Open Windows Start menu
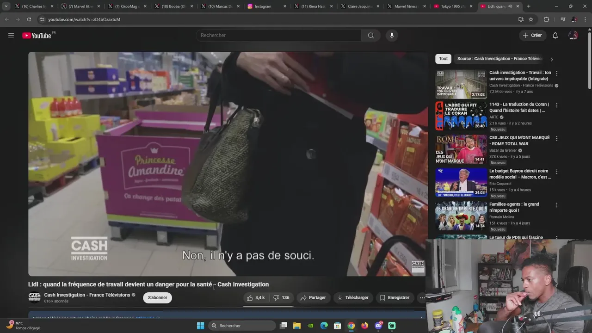 (200, 326)
